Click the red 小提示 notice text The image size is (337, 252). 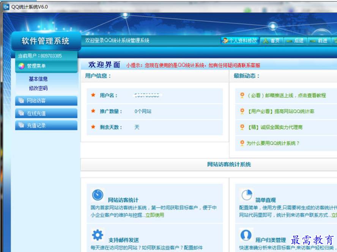(x=193, y=65)
